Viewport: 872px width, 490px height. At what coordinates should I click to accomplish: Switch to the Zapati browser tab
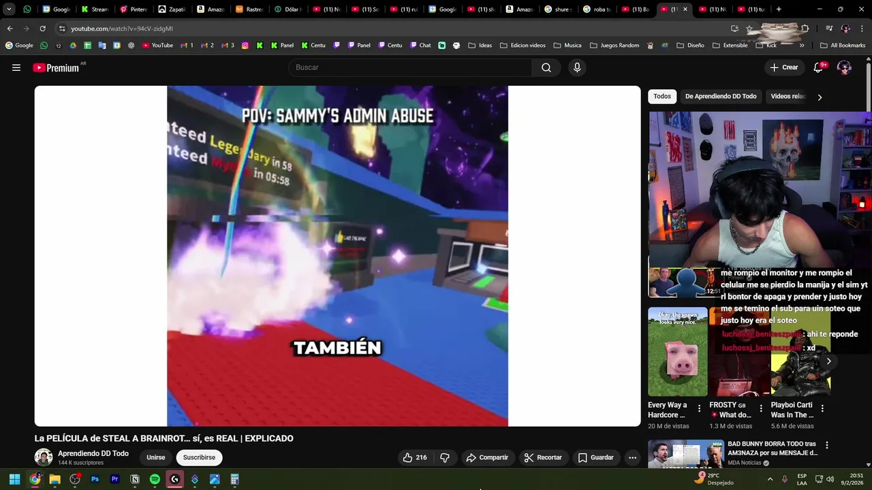coord(172,10)
